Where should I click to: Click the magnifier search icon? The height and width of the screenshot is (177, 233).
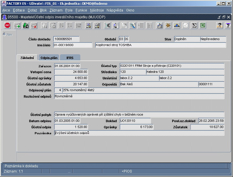[133, 26]
